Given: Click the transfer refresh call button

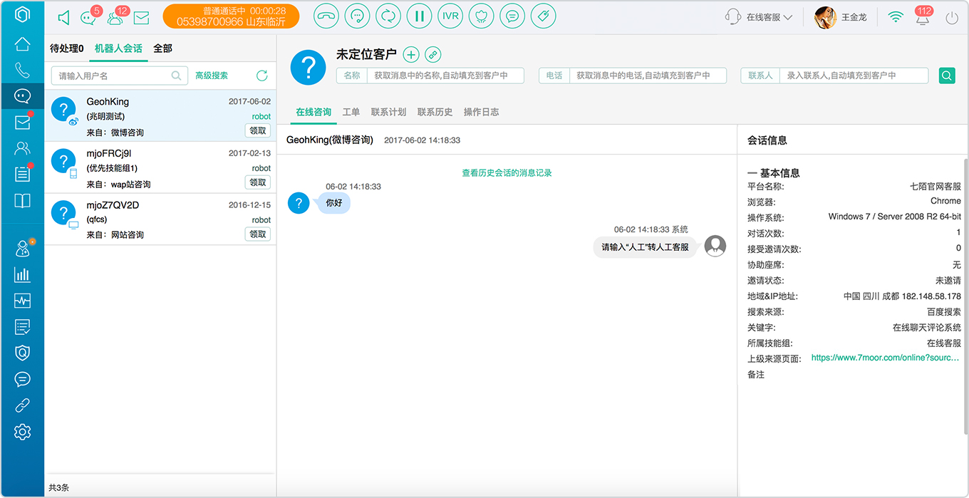Looking at the screenshot, I should tap(388, 16).
